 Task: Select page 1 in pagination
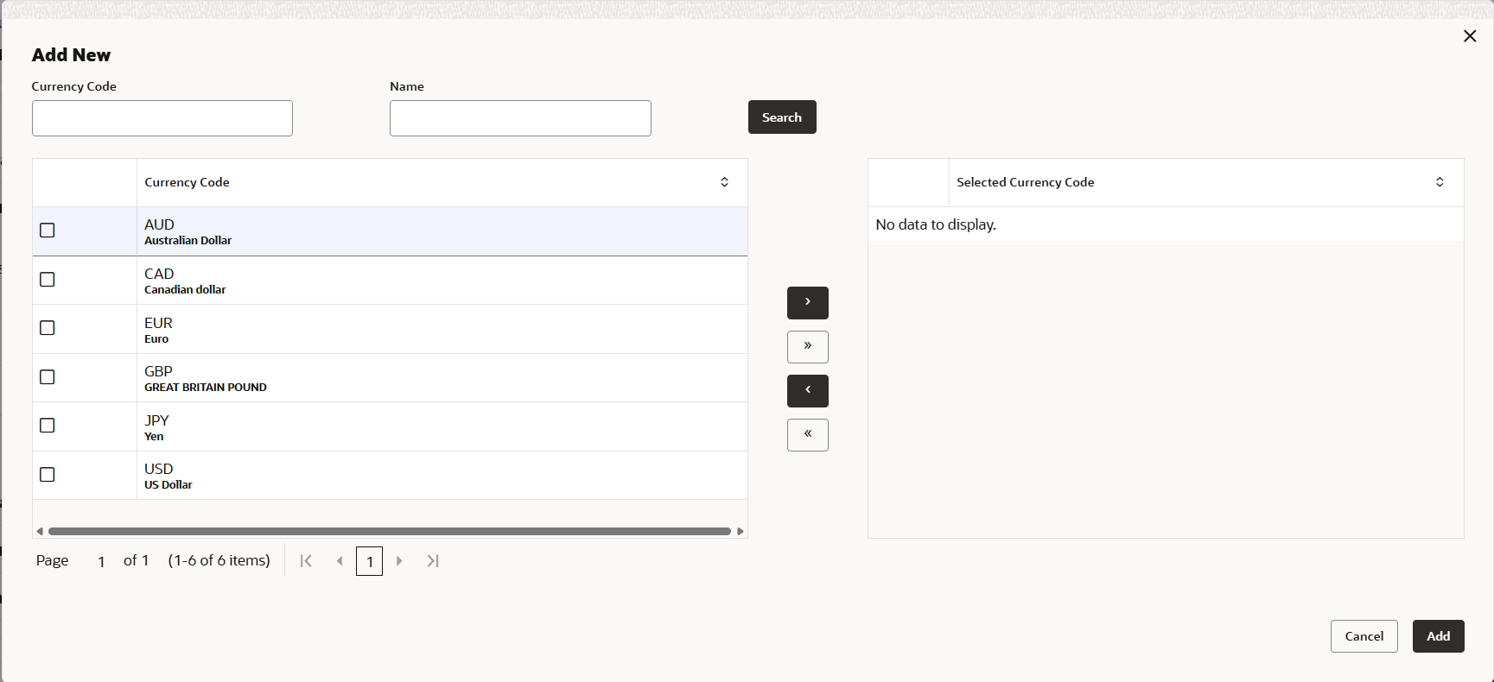point(369,561)
